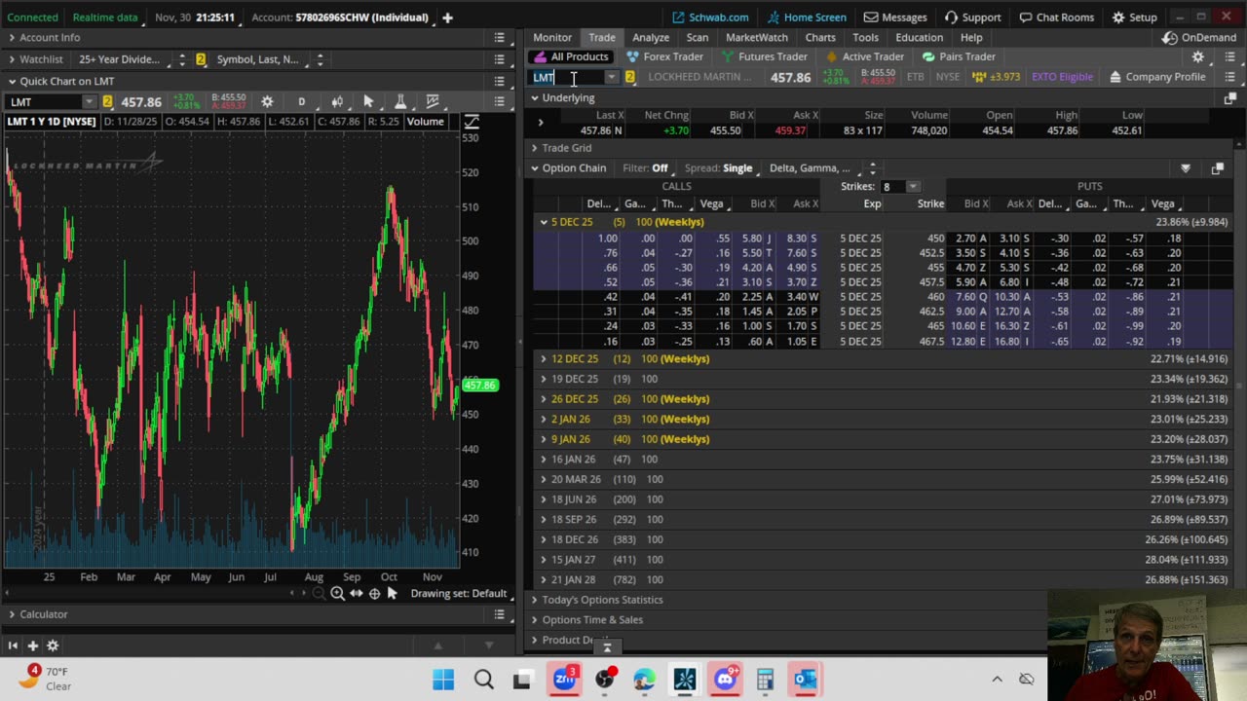Detach the Option Chain window icon
Image resolution: width=1247 pixels, height=701 pixels.
tap(1217, 168)
